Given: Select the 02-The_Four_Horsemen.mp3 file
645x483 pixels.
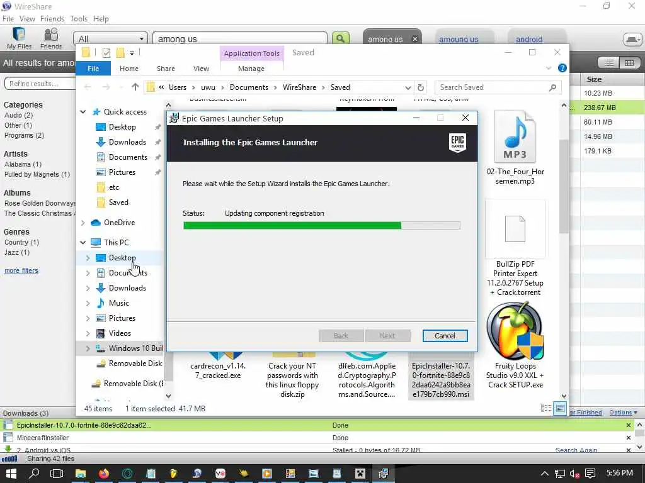Looking at the screenshot, I should [515, 148].
